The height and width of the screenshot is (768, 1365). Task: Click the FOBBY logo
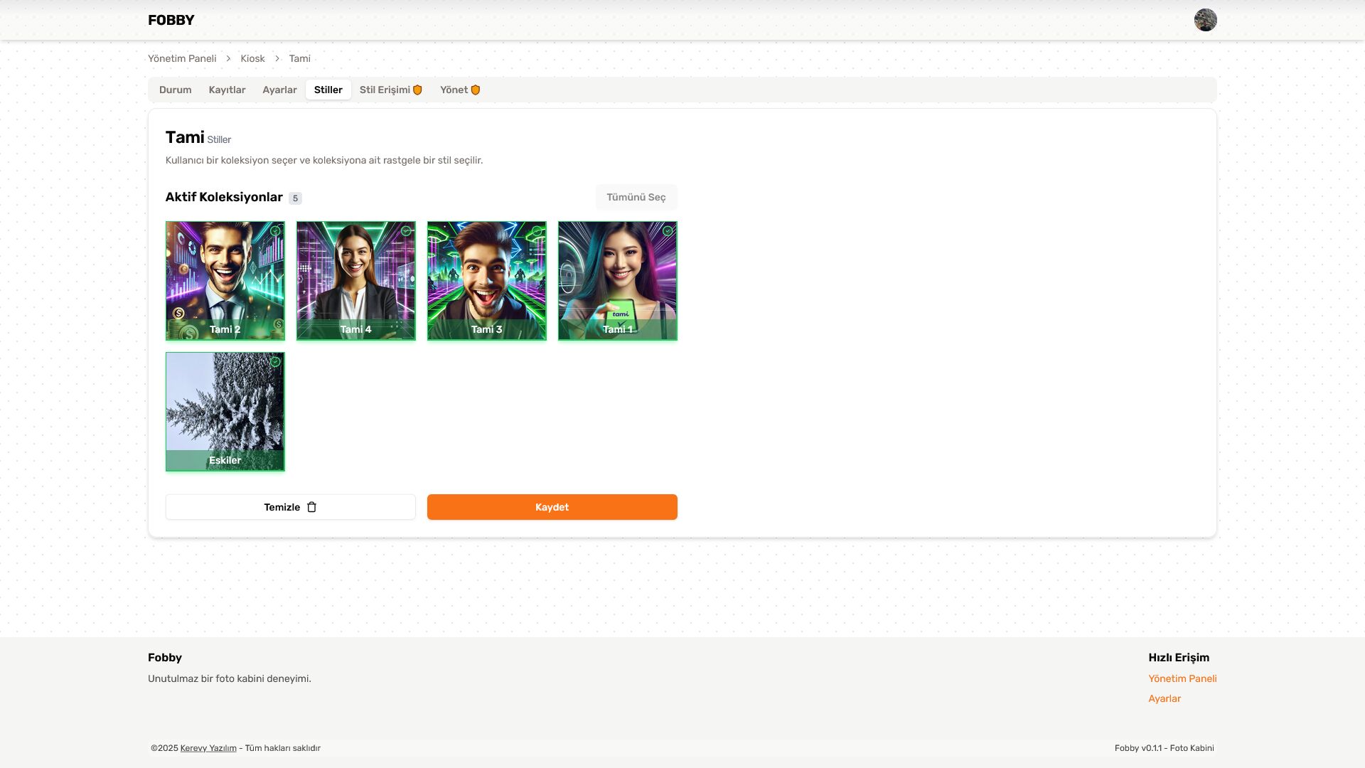[x=171, y=20]
